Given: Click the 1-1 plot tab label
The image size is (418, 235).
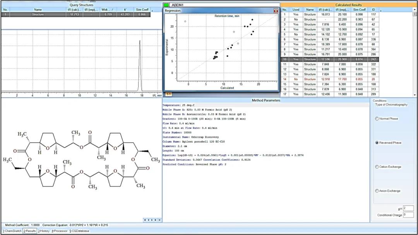Looking at the screenshot, I should [x=168, y=94].
